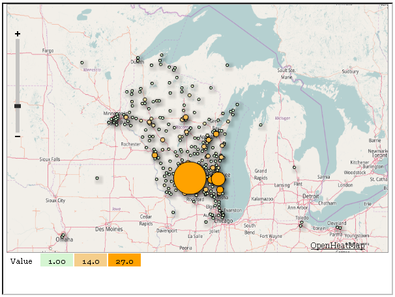Click the Evanston city label
Screen dimensions: 395x297
233,211
